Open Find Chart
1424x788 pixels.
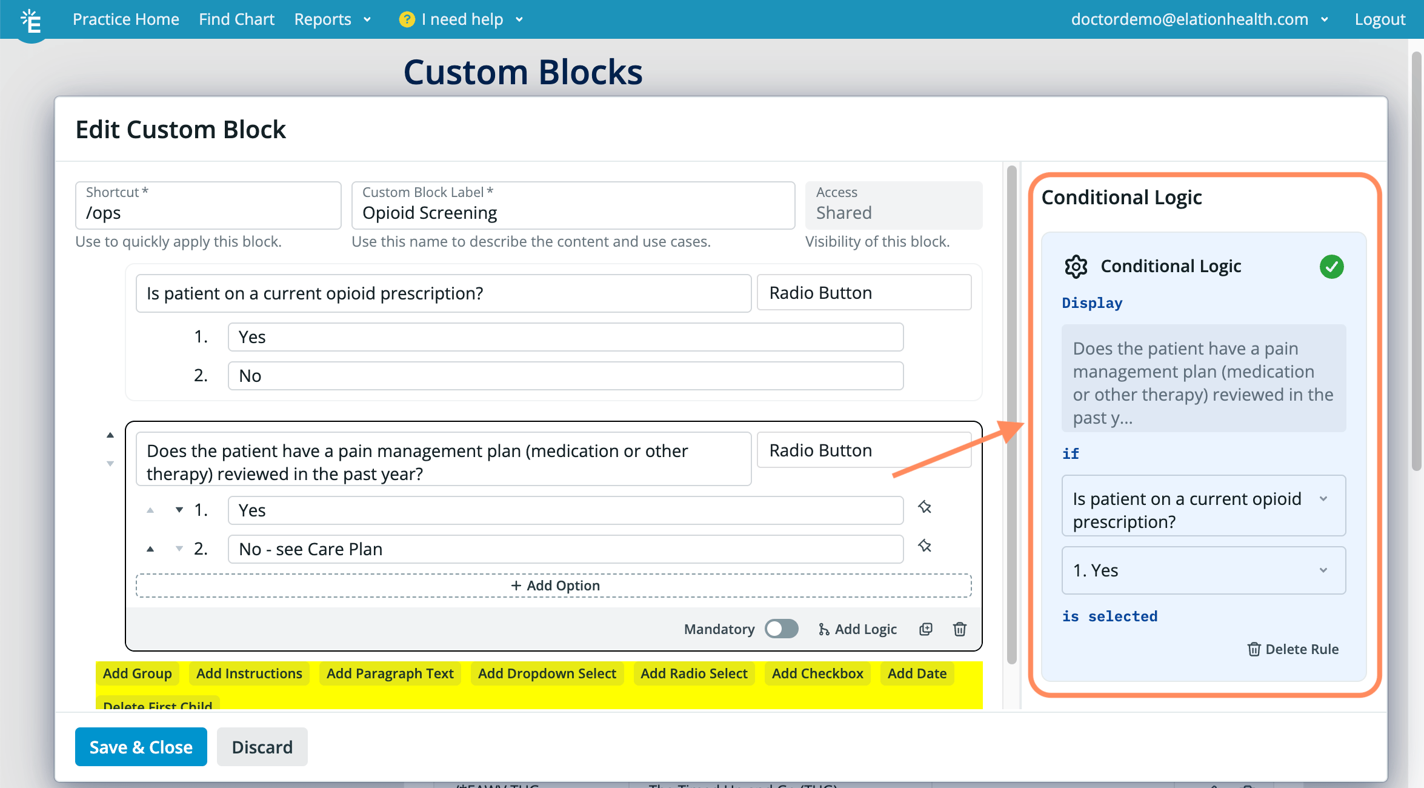tap(236, 19)
